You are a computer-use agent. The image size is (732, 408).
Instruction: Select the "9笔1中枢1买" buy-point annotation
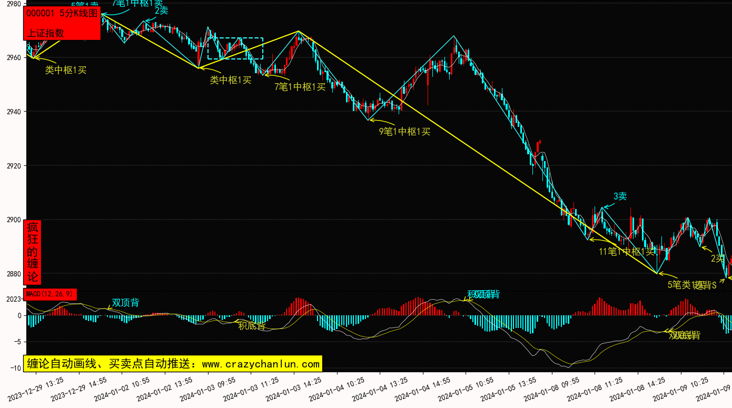tap(404, 132)
